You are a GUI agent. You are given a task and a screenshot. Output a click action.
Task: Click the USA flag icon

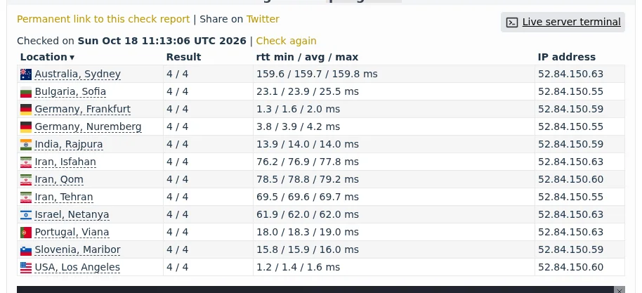pos(26,268)
